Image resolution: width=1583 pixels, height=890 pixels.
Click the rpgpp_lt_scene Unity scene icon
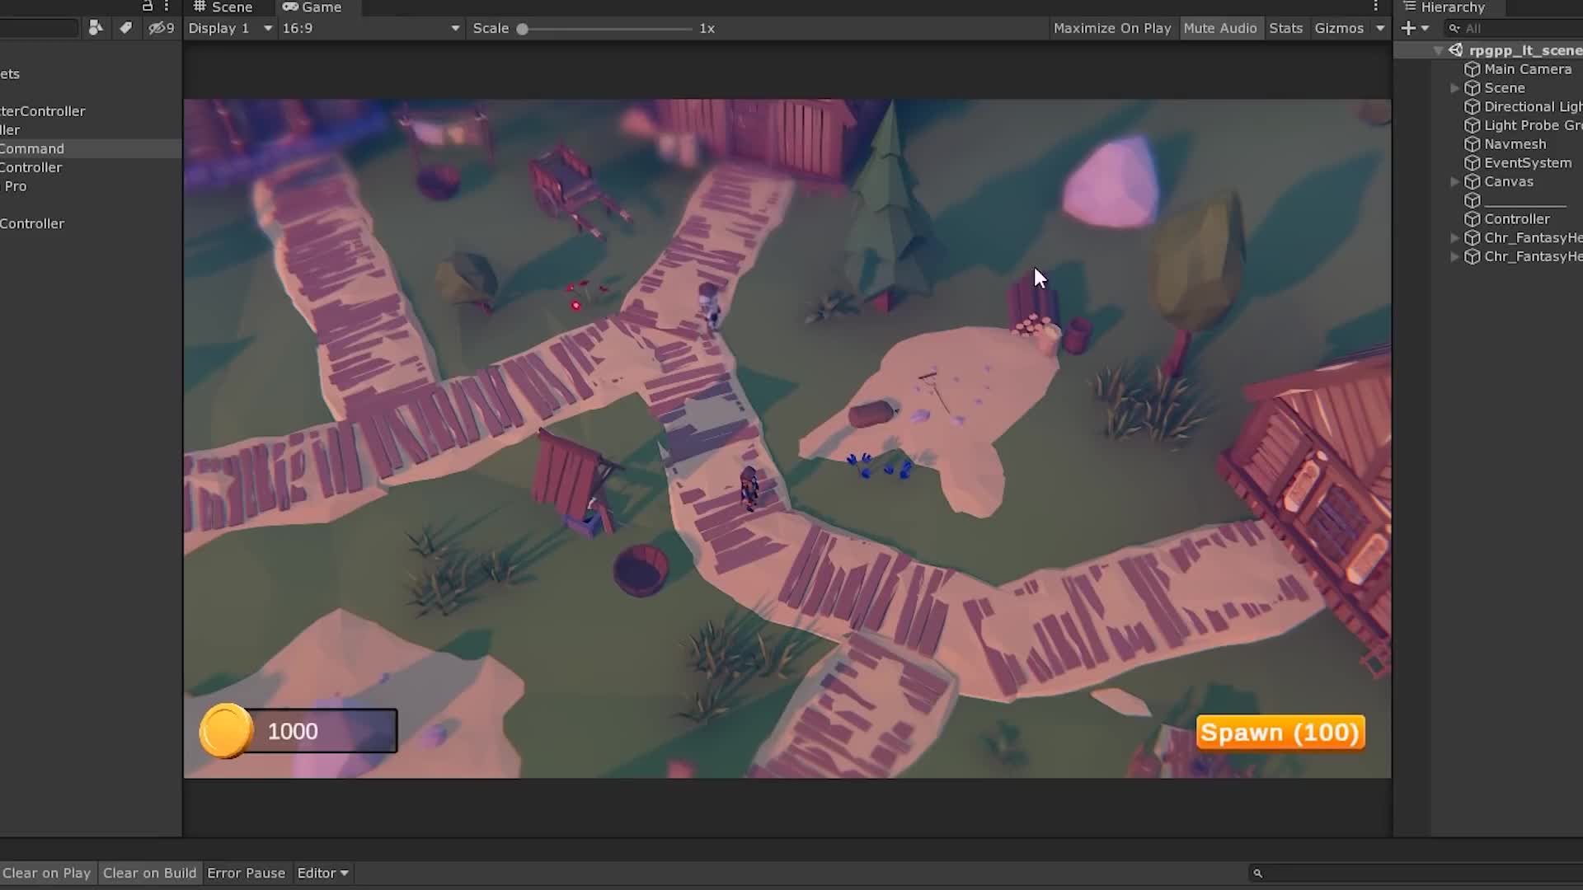[1456, 49]
